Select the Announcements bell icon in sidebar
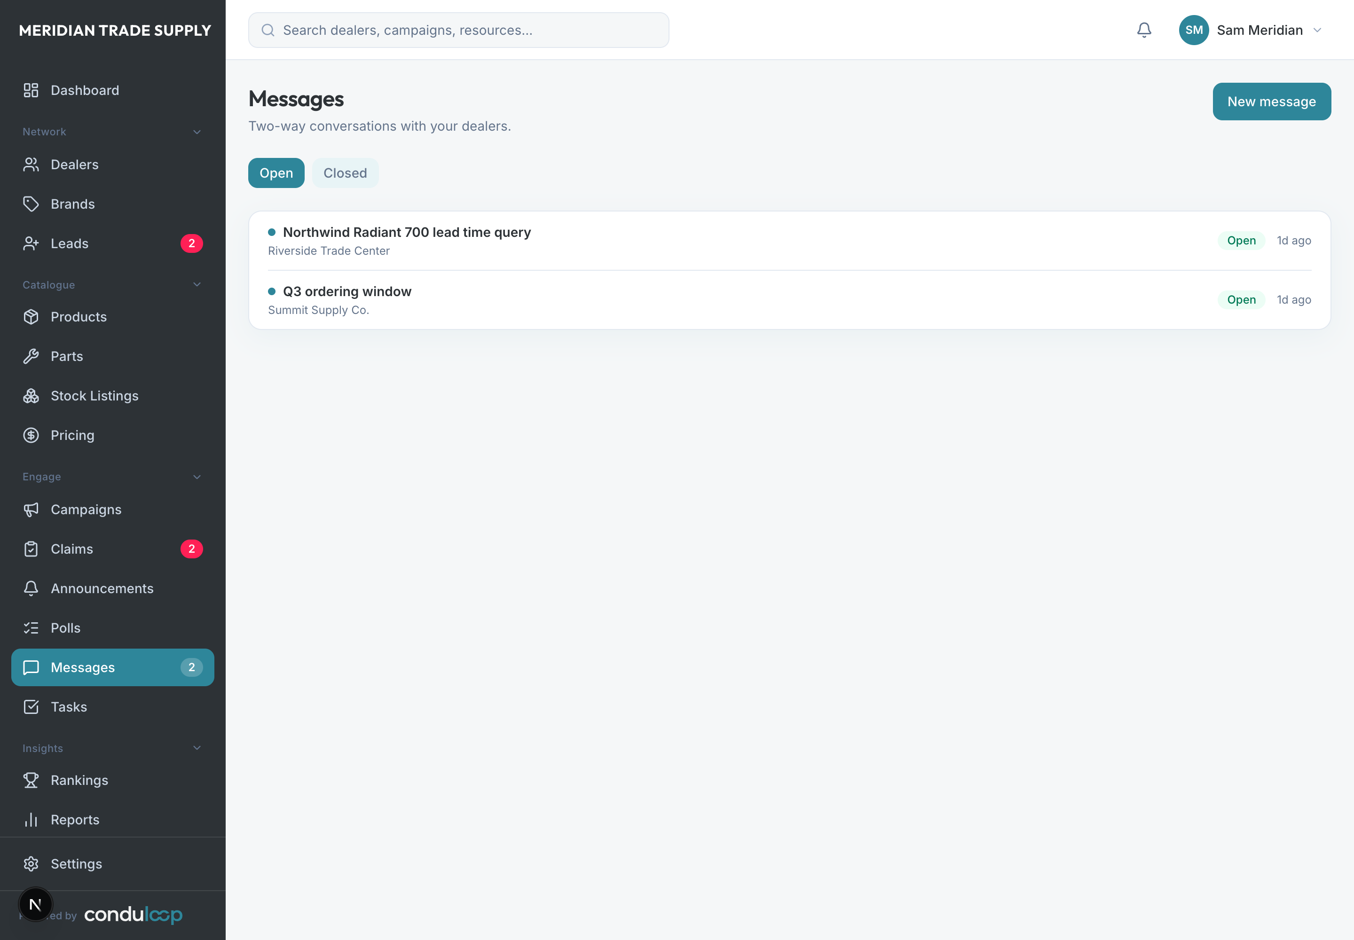 pyautogui.click(x=31, y=588)
